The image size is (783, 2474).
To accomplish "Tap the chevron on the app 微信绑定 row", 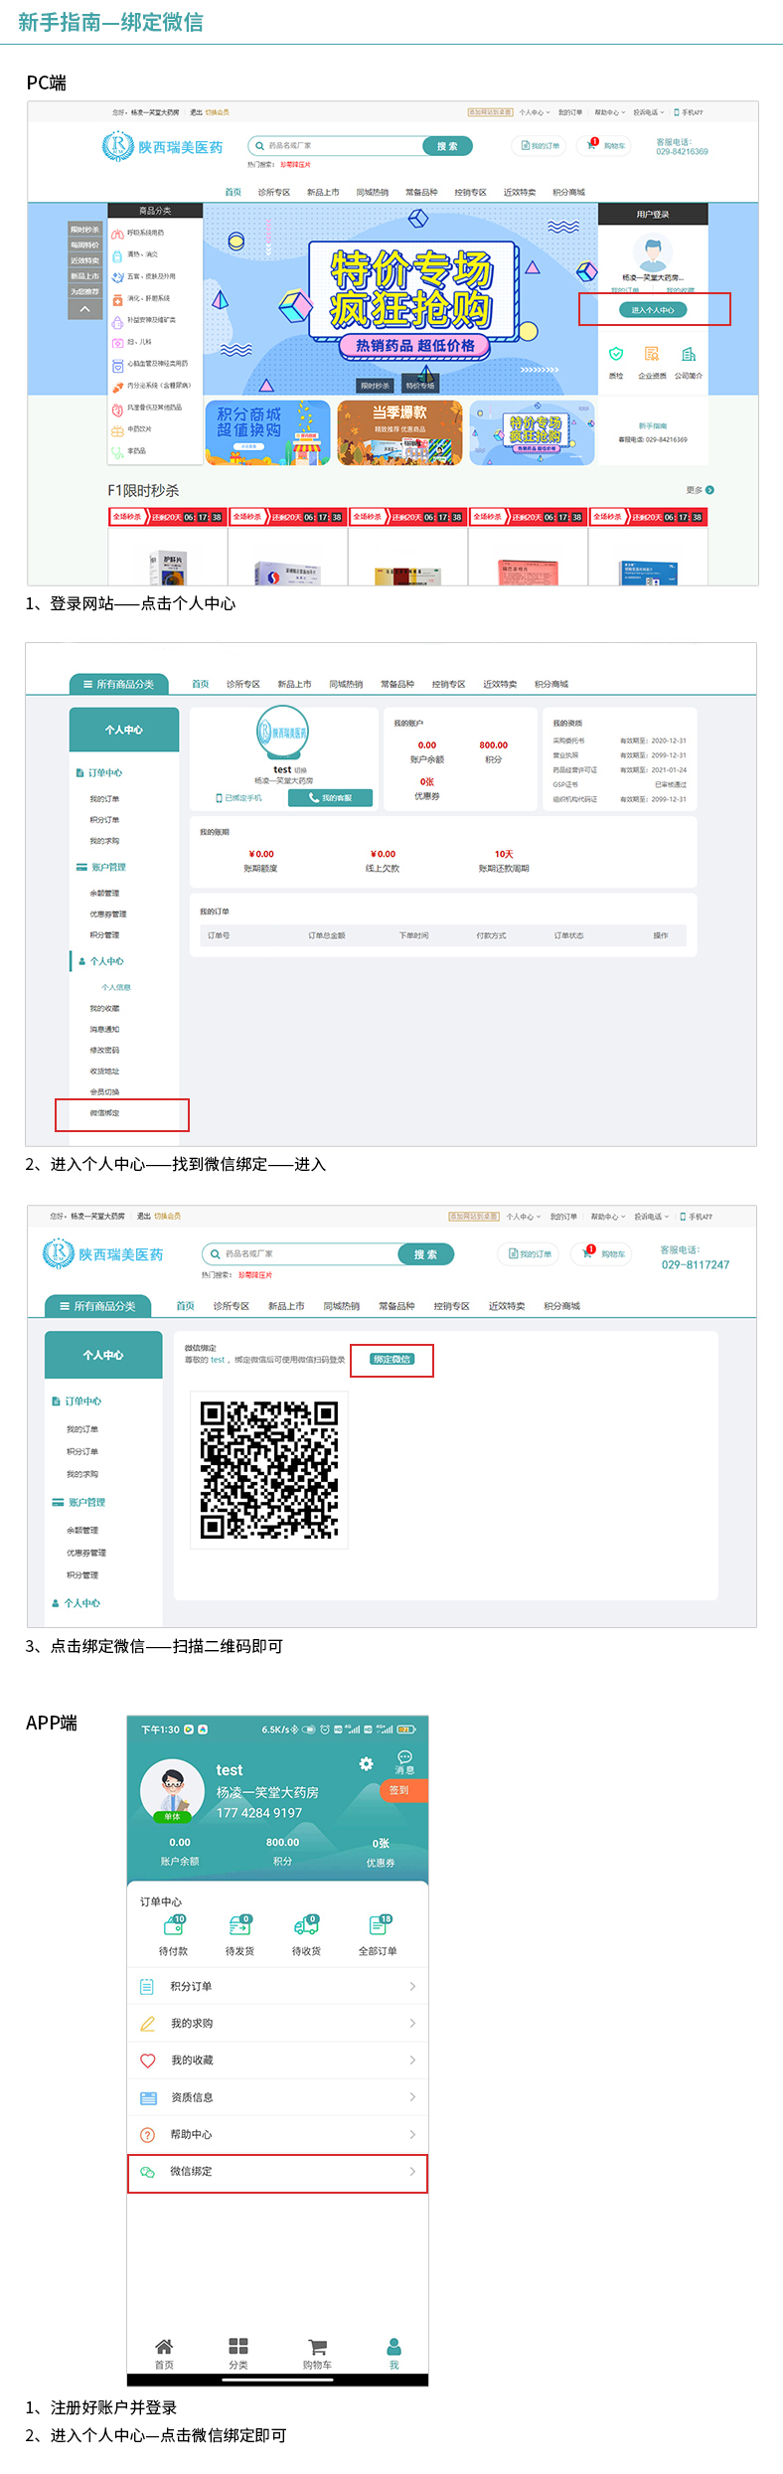I will click(x=412, y=2172).
